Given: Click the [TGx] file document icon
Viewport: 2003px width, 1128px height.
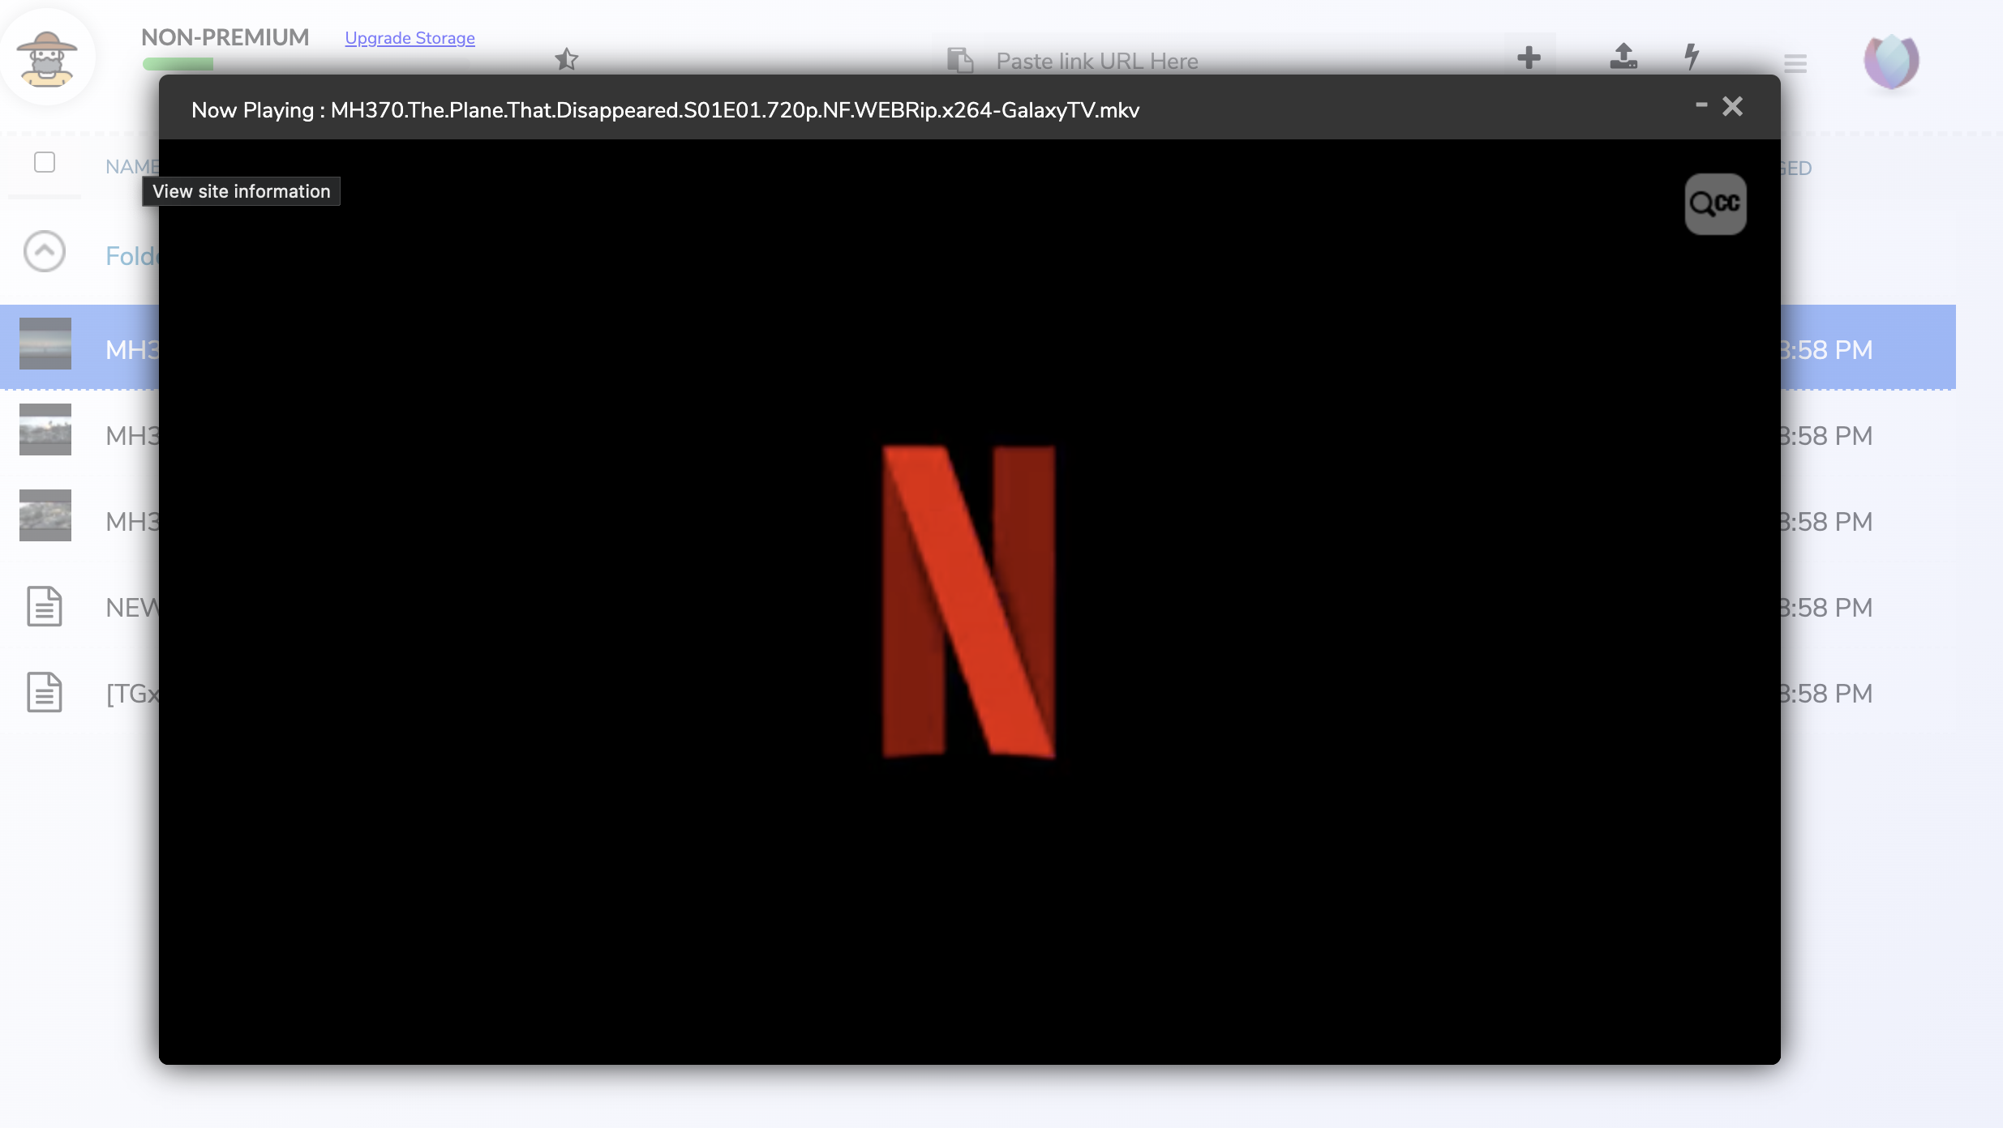Looking at the screenshot, I should click(x=45, y=692).
